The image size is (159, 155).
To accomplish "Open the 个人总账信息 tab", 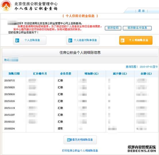I will tap(30, 40).
